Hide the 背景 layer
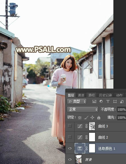This screenshot has height=164, width=126. [x=70, y=159]
